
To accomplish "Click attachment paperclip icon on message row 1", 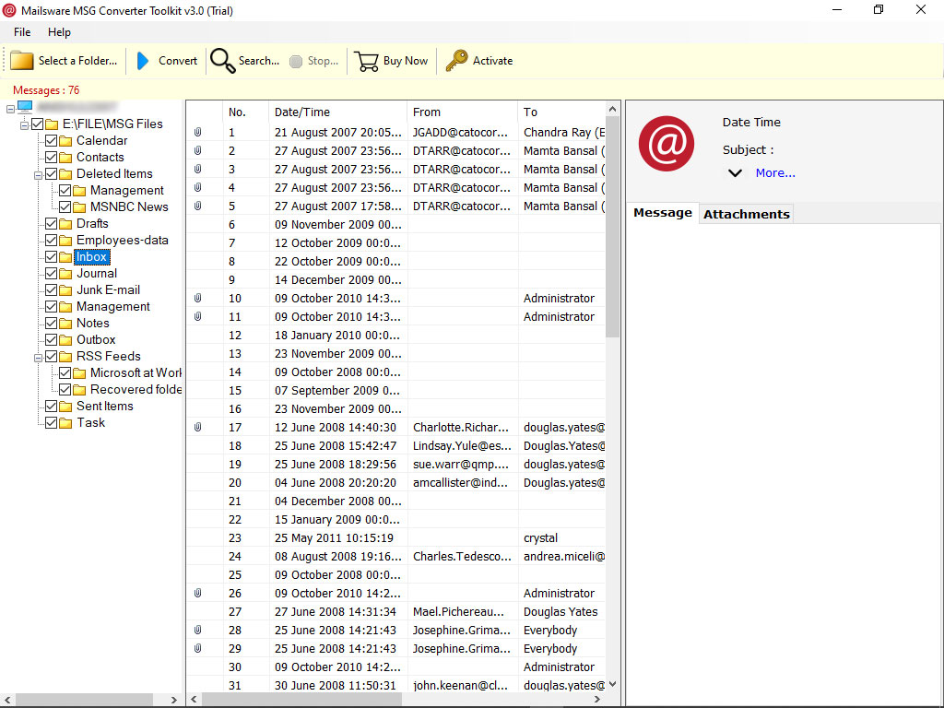I will 197,132.
